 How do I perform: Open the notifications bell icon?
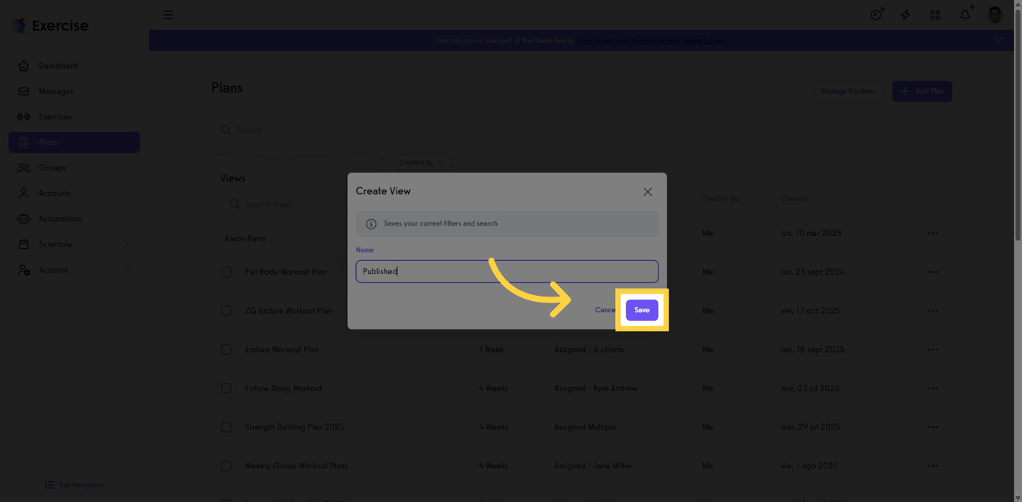click(964, 14)
